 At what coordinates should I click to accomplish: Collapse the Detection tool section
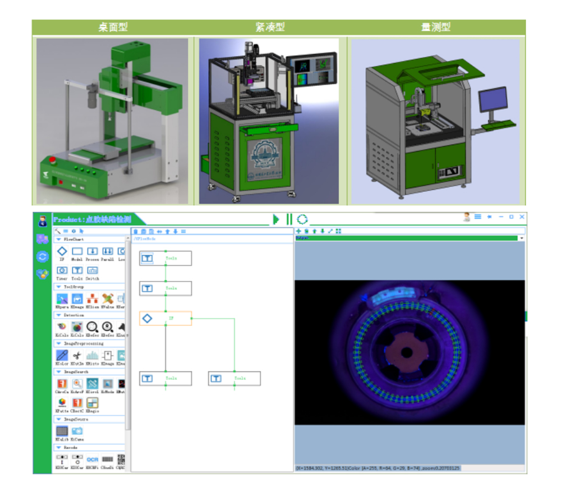[59, 315]
